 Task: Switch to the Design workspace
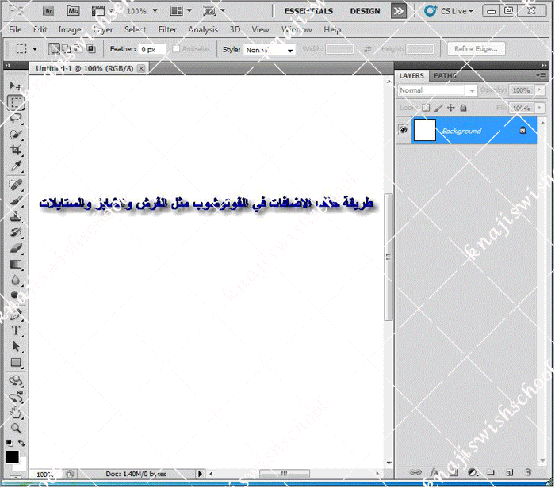[365, 11]
